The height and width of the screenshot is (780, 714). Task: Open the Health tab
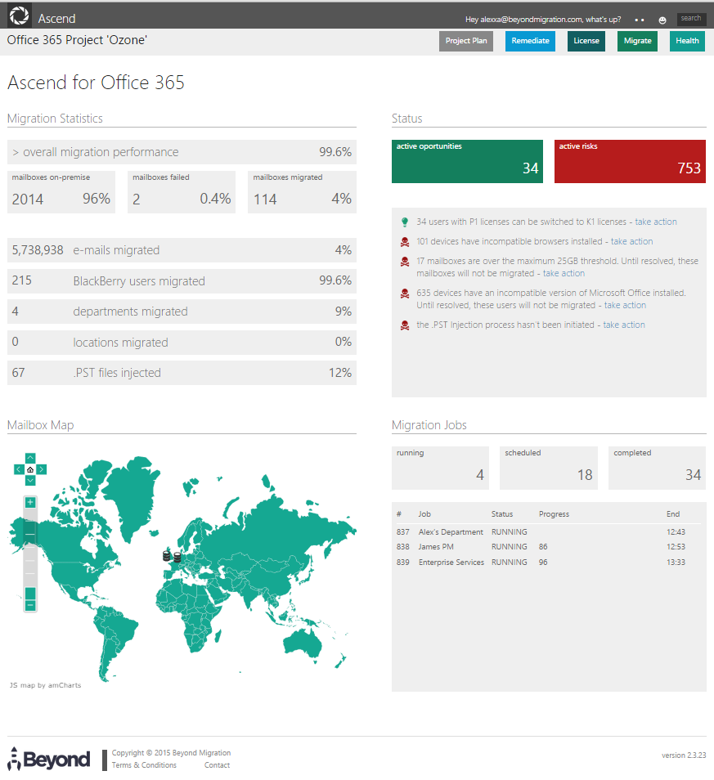687,41
